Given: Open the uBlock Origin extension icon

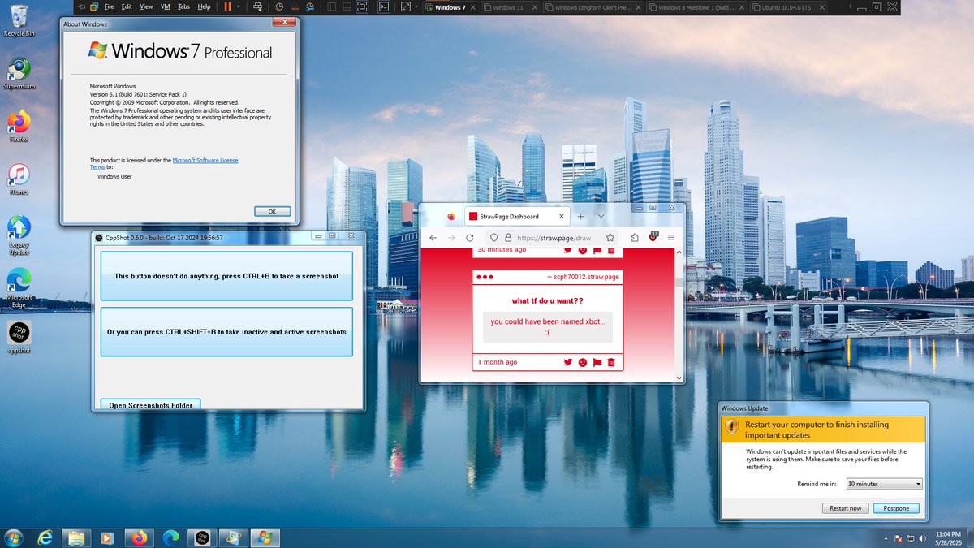Looking at the screenshot, I should pos(653,238).
